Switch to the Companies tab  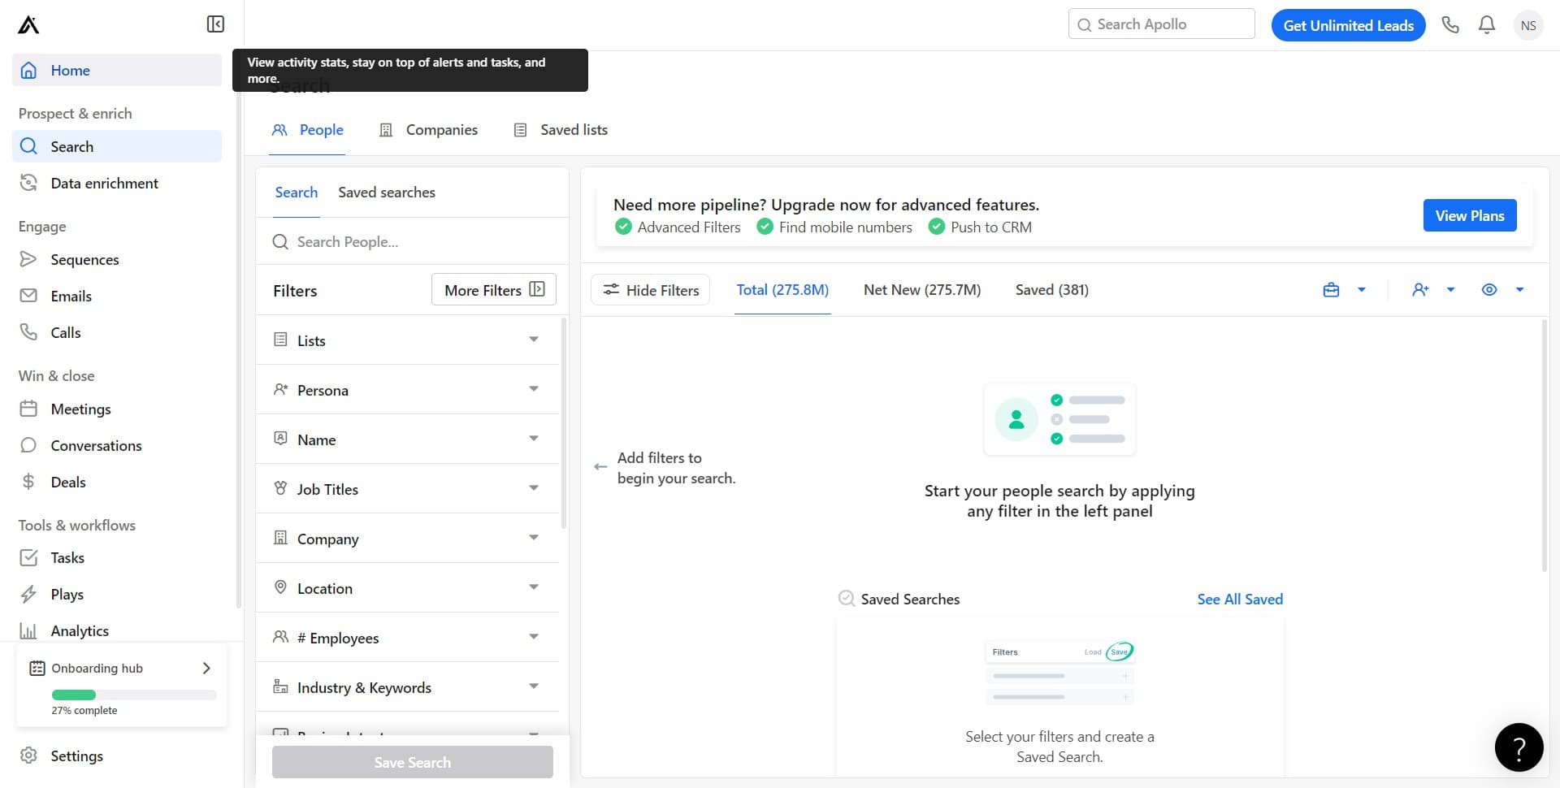[x=429, y=130]
